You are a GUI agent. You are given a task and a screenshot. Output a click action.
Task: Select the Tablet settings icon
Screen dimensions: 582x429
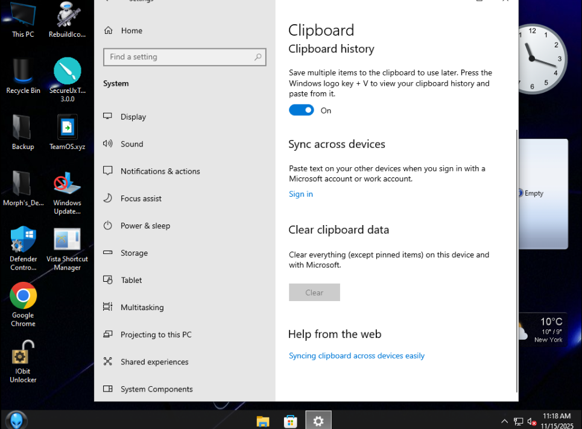point(108,280)
